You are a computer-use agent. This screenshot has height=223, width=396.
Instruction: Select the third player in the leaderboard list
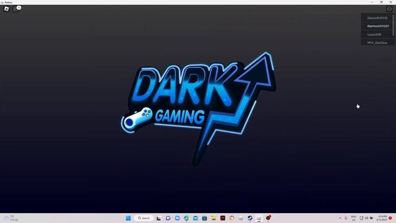pos(377,35)
